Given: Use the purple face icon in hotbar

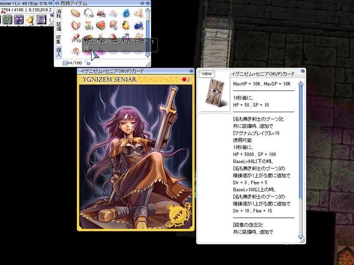Looking at the screenshot, I should [x=19, y=20].
